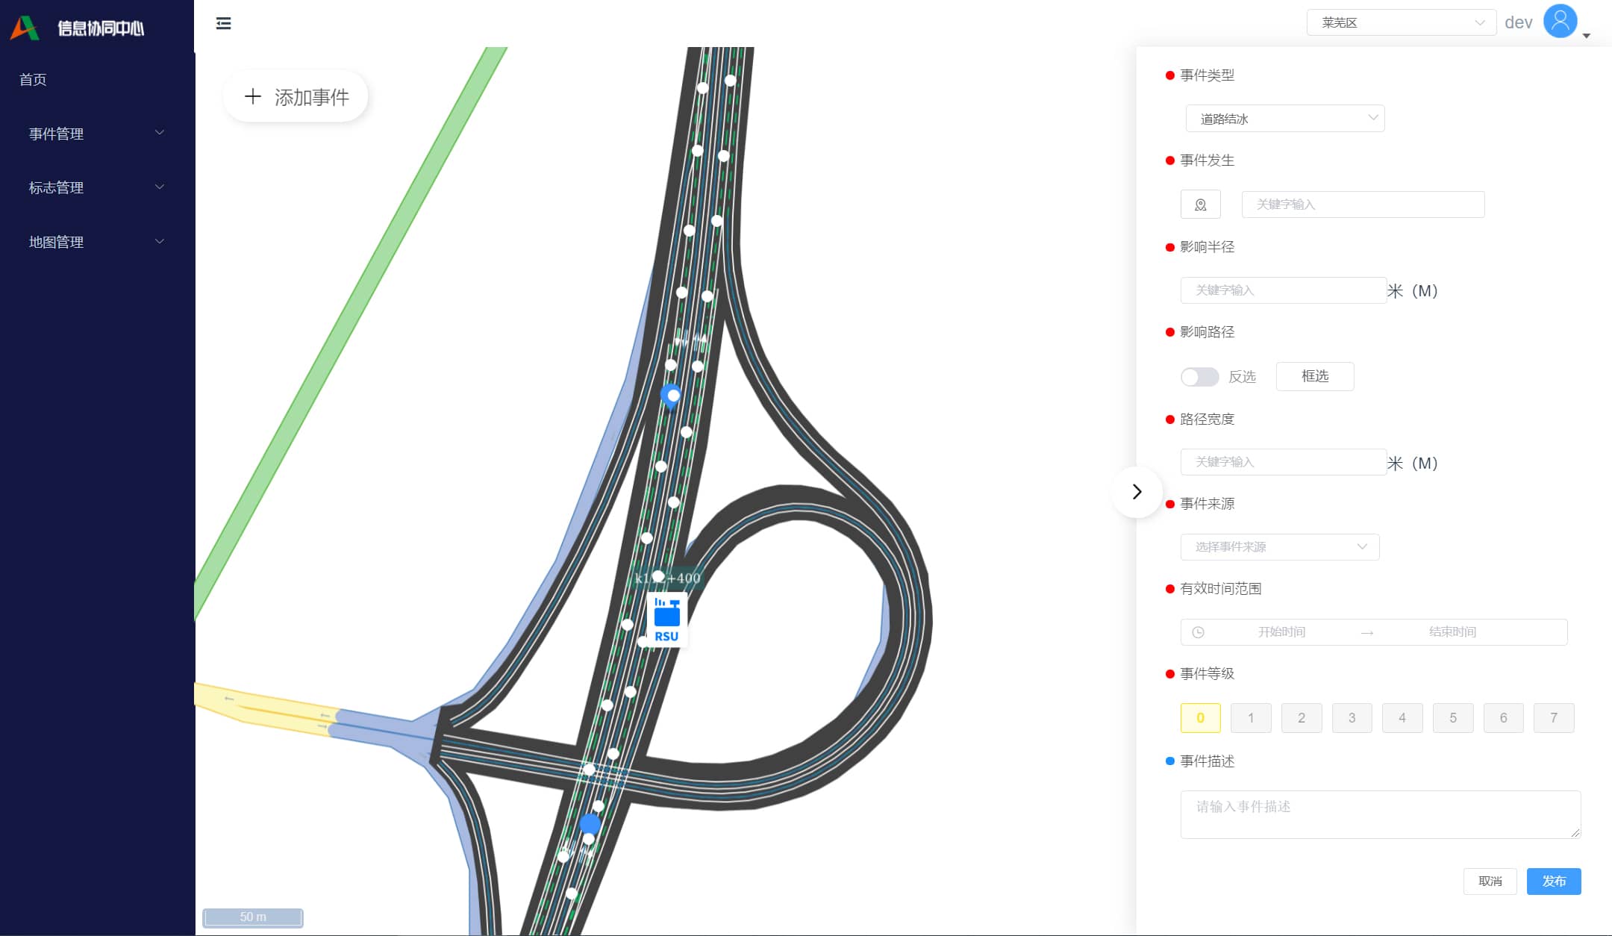
Task: Click the 发布 button
Action: point(1553,882)
